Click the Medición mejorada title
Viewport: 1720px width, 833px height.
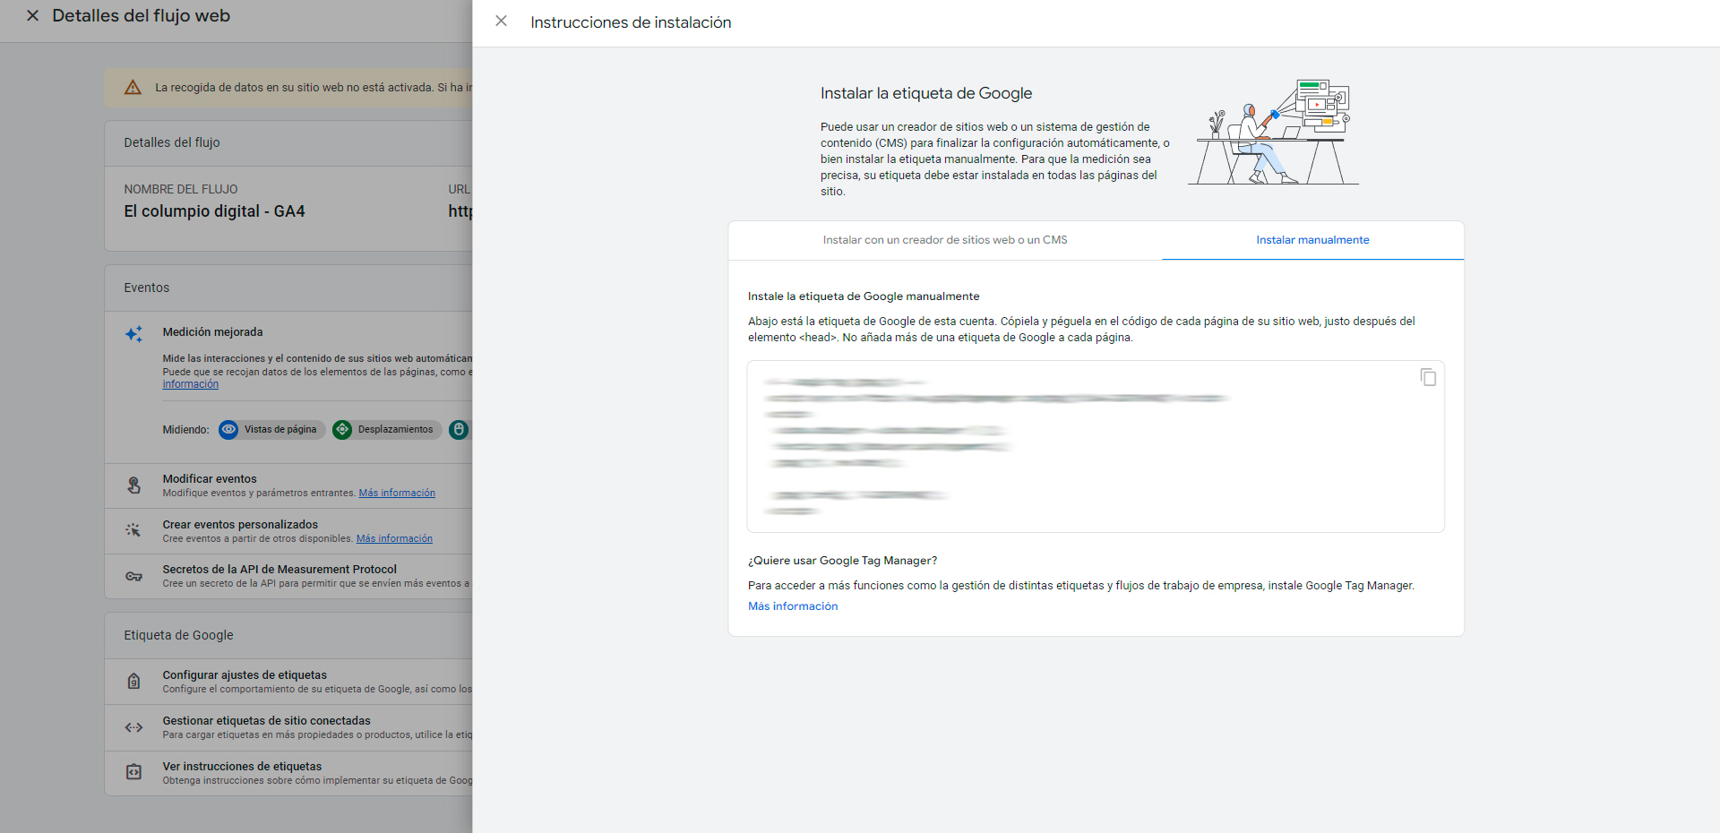[212, 332]
